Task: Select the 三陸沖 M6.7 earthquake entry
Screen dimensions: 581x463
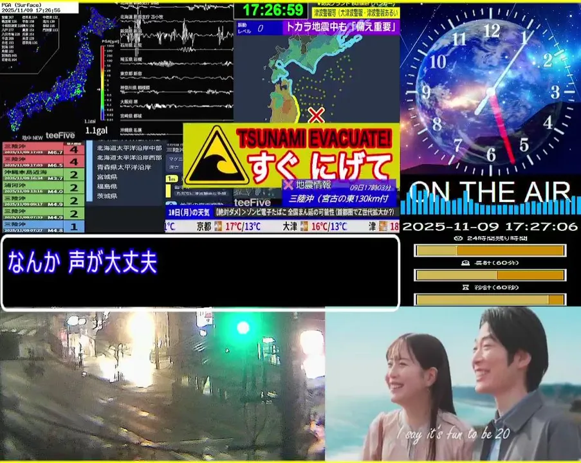Action: click(43, 149)
